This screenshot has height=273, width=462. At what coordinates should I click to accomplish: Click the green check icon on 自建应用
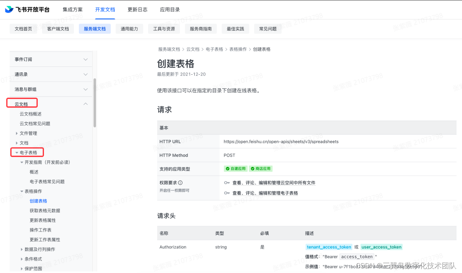[227, 169]
